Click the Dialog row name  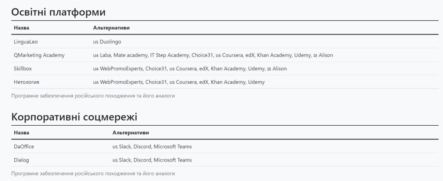click(22, 160)
